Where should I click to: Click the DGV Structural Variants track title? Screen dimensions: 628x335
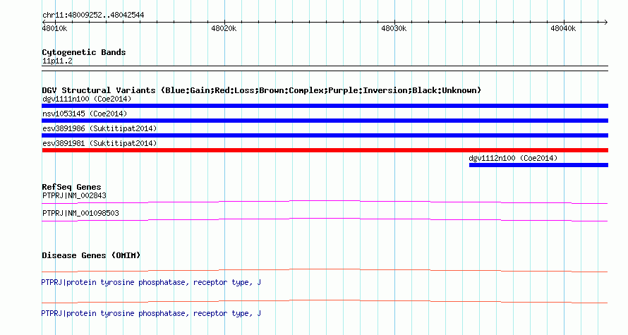click(262, 90)
